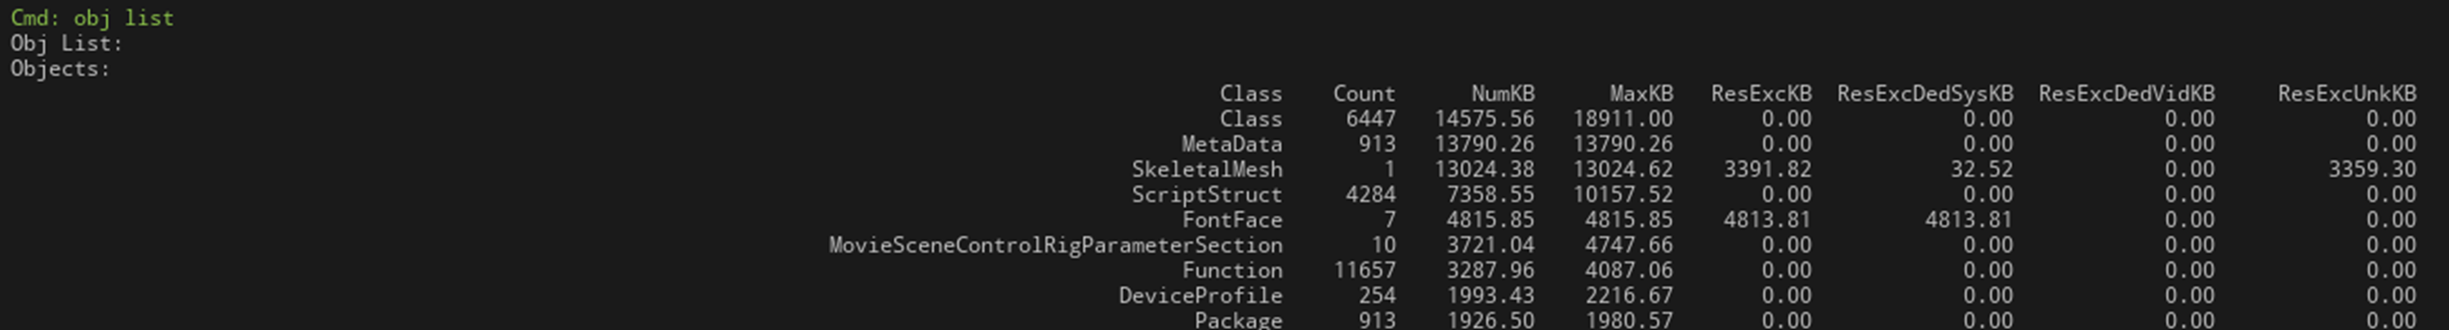This screenshot has width=2449, height=330.
Task: Select the Function row name
Action: [x=1231, y=271]
